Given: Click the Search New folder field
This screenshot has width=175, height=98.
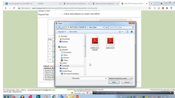Looking at the screenshot, I should [121, 27].
